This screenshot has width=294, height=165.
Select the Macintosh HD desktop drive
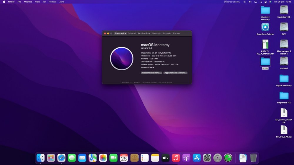click(284, 10)
